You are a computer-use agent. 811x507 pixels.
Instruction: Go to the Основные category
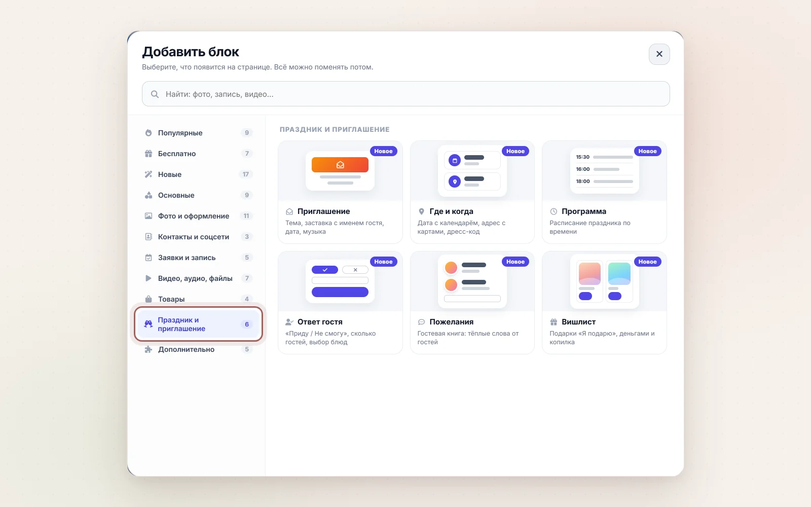198,195
